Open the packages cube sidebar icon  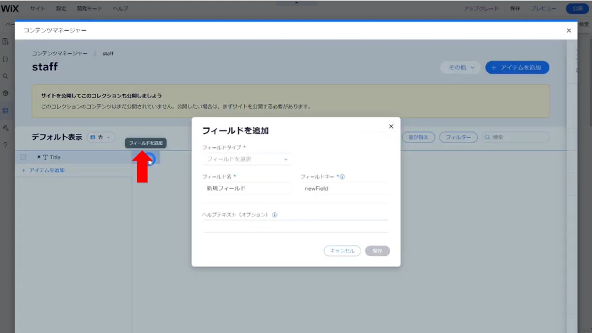[x=5, y=93]
